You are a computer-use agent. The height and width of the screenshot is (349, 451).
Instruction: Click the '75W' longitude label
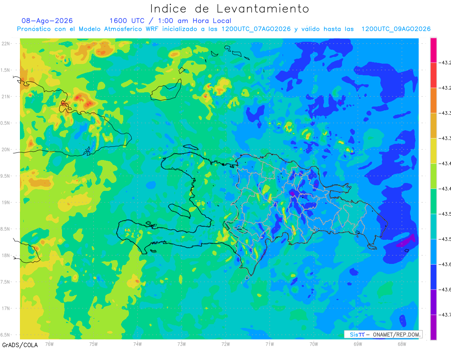94,344
